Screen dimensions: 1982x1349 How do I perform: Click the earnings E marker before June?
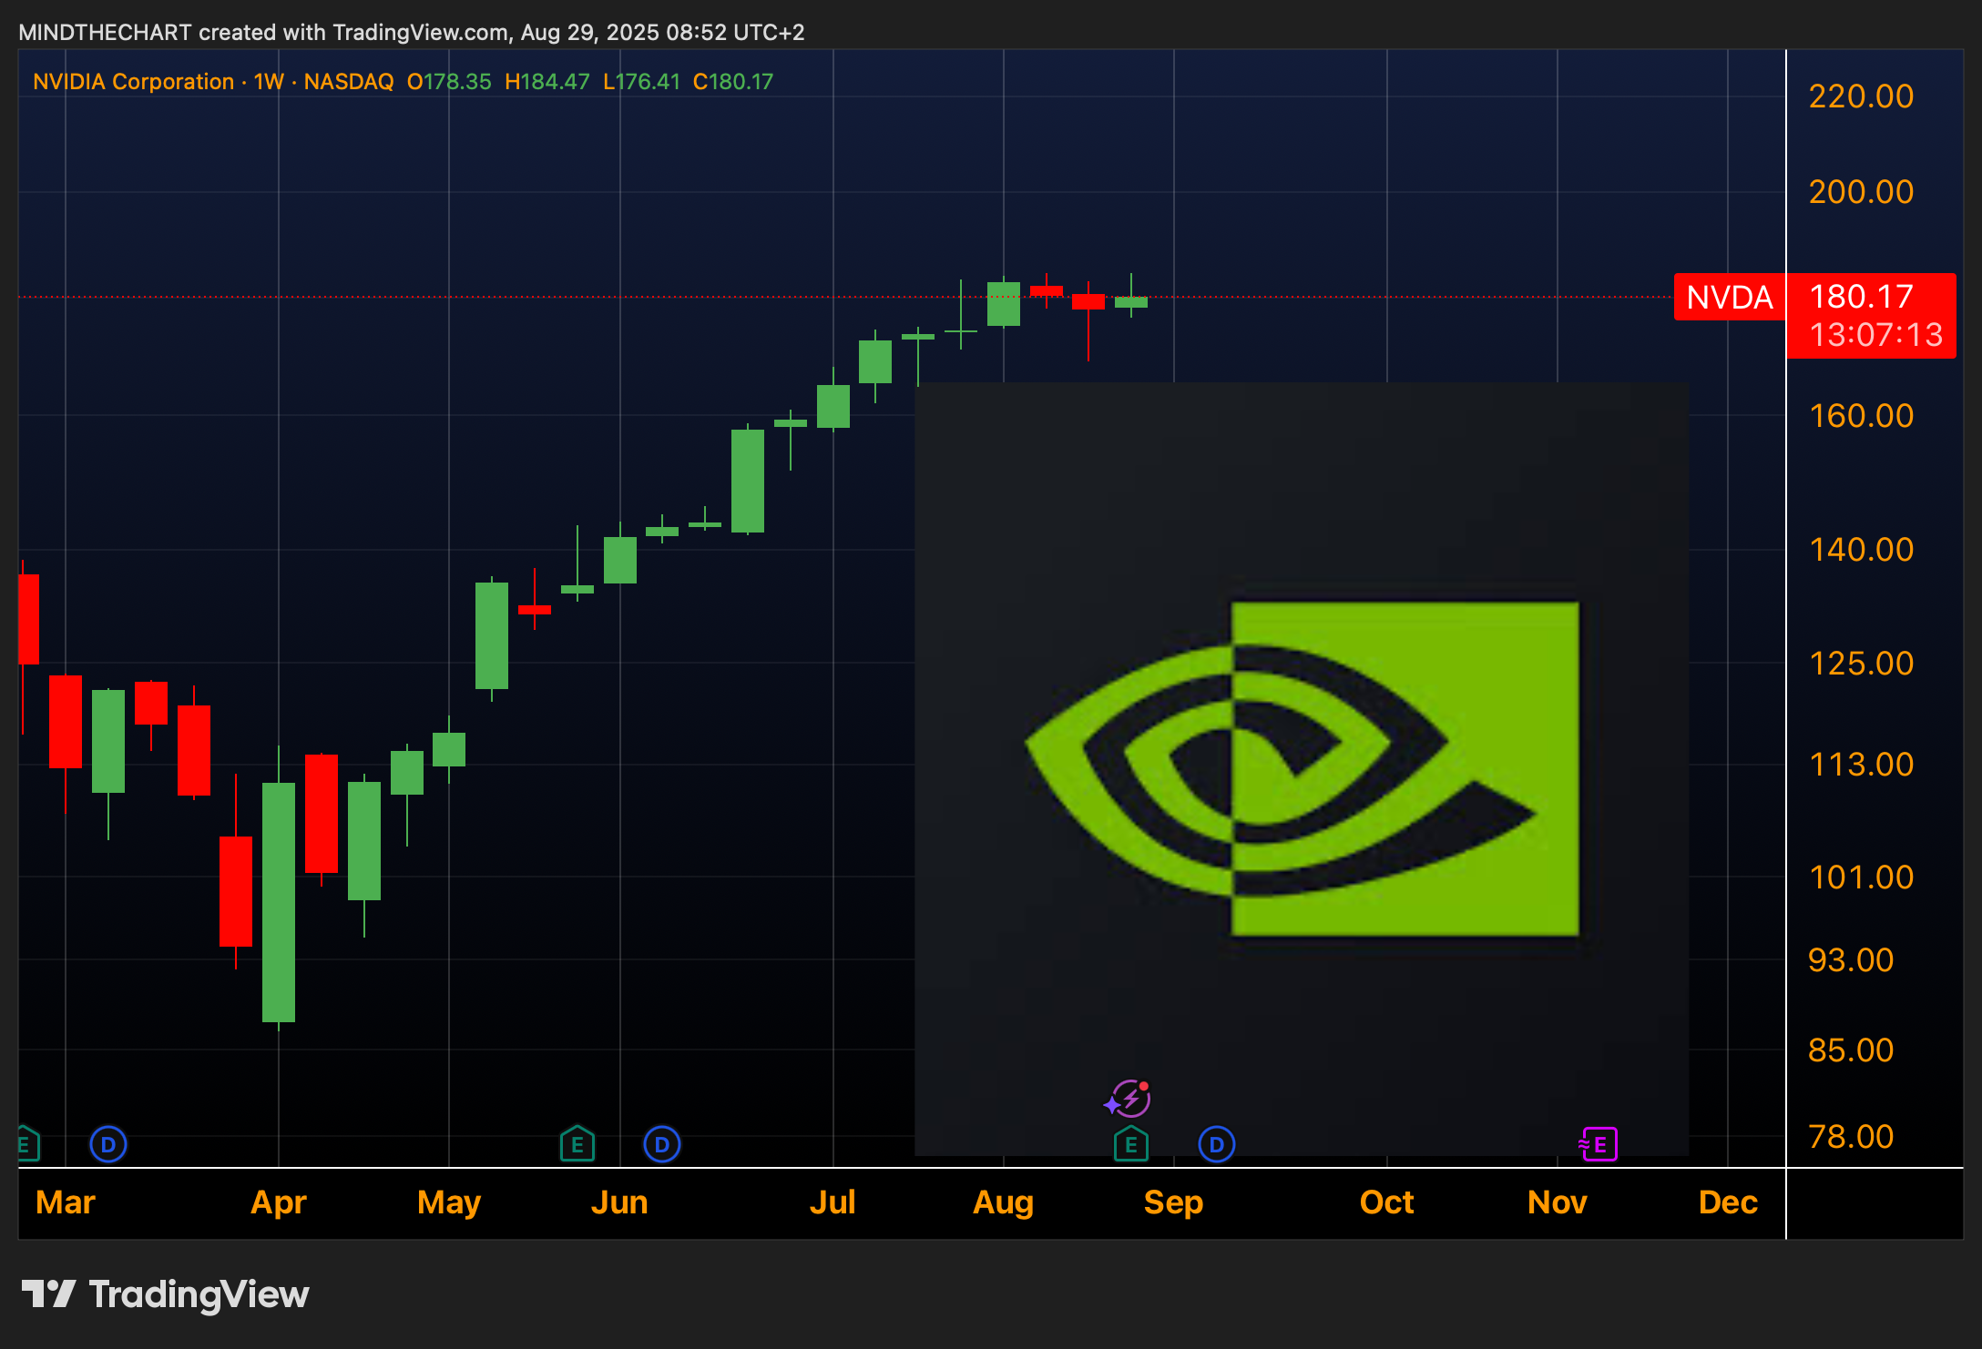pos(577,1144)
